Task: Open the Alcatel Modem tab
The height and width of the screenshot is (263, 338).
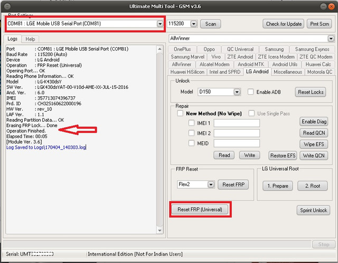Action: 214,65
